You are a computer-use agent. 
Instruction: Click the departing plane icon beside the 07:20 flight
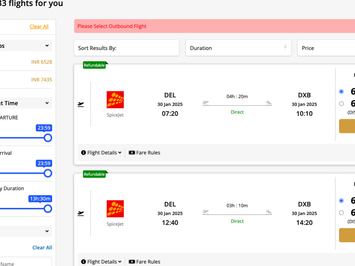pyautogui.click(x=81, y=104)
